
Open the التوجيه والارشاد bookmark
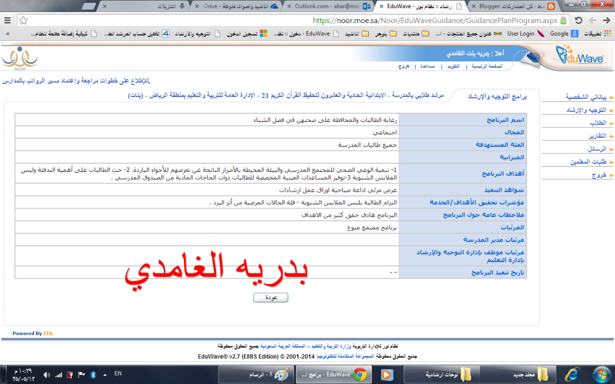[x=198, y=34]
